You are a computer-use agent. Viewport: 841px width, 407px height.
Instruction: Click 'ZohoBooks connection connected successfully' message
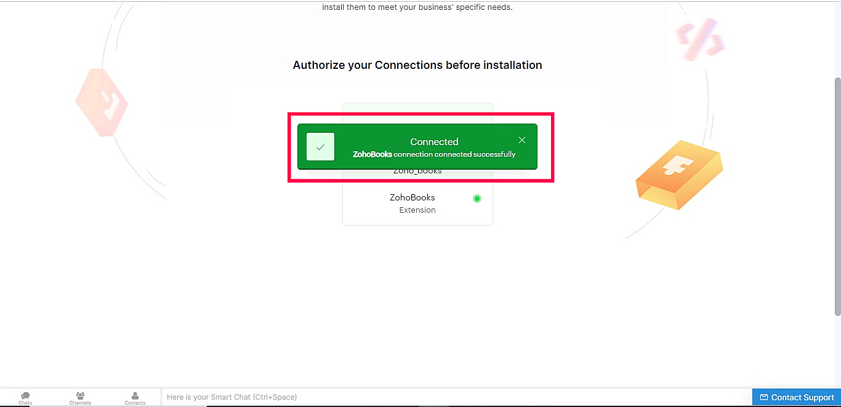pos(434,154)
